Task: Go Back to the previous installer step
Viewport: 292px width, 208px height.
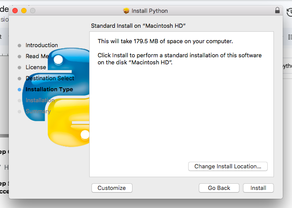Action: point(219,188)
